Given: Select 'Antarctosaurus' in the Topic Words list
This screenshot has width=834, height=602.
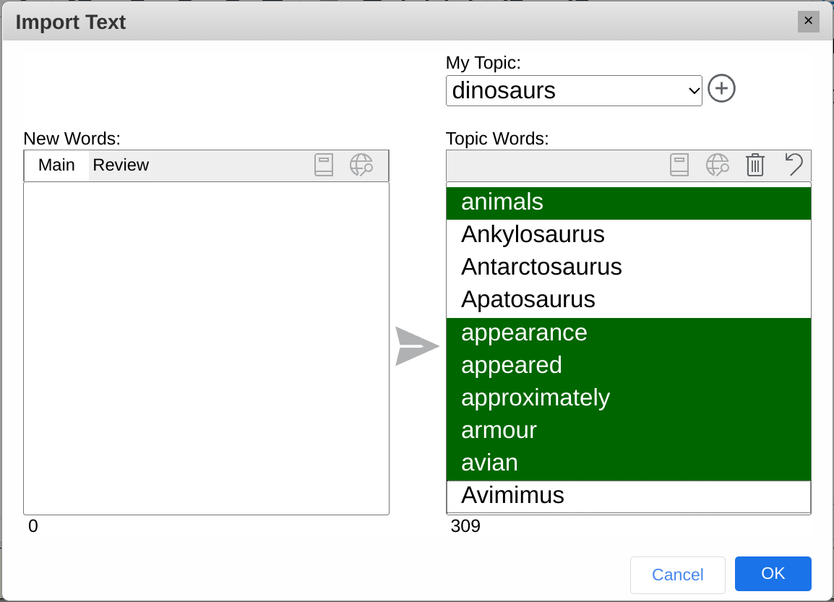Looking at the screenshot, I should 629,267.
